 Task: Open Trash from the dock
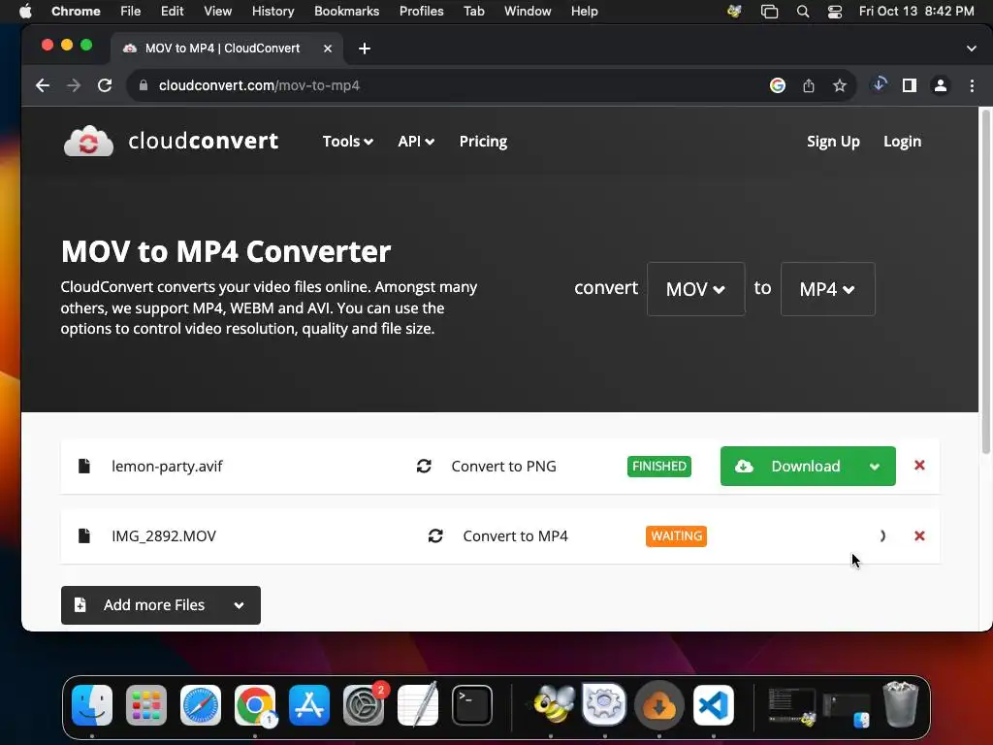901,704
